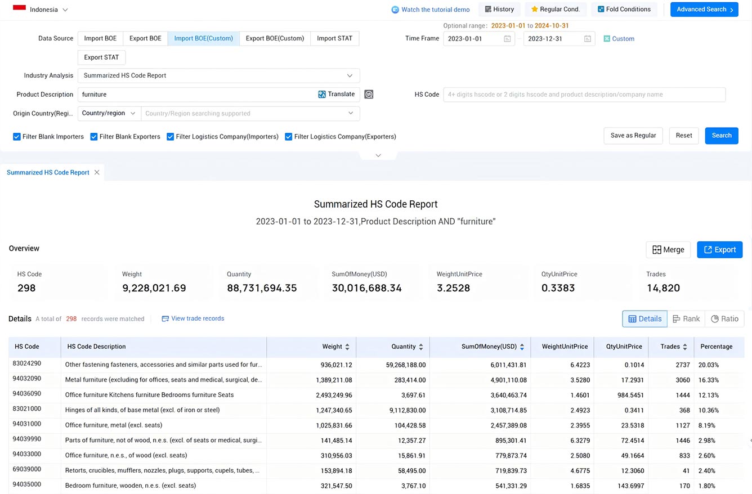This screenshot has height=494, width=752.
Task: Select Import BOE data source
Action: point(100,38)
